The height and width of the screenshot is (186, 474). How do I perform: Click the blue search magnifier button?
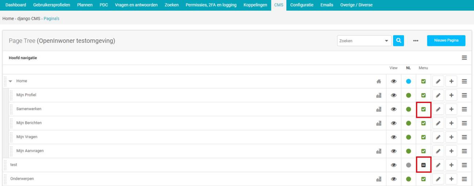398,41
